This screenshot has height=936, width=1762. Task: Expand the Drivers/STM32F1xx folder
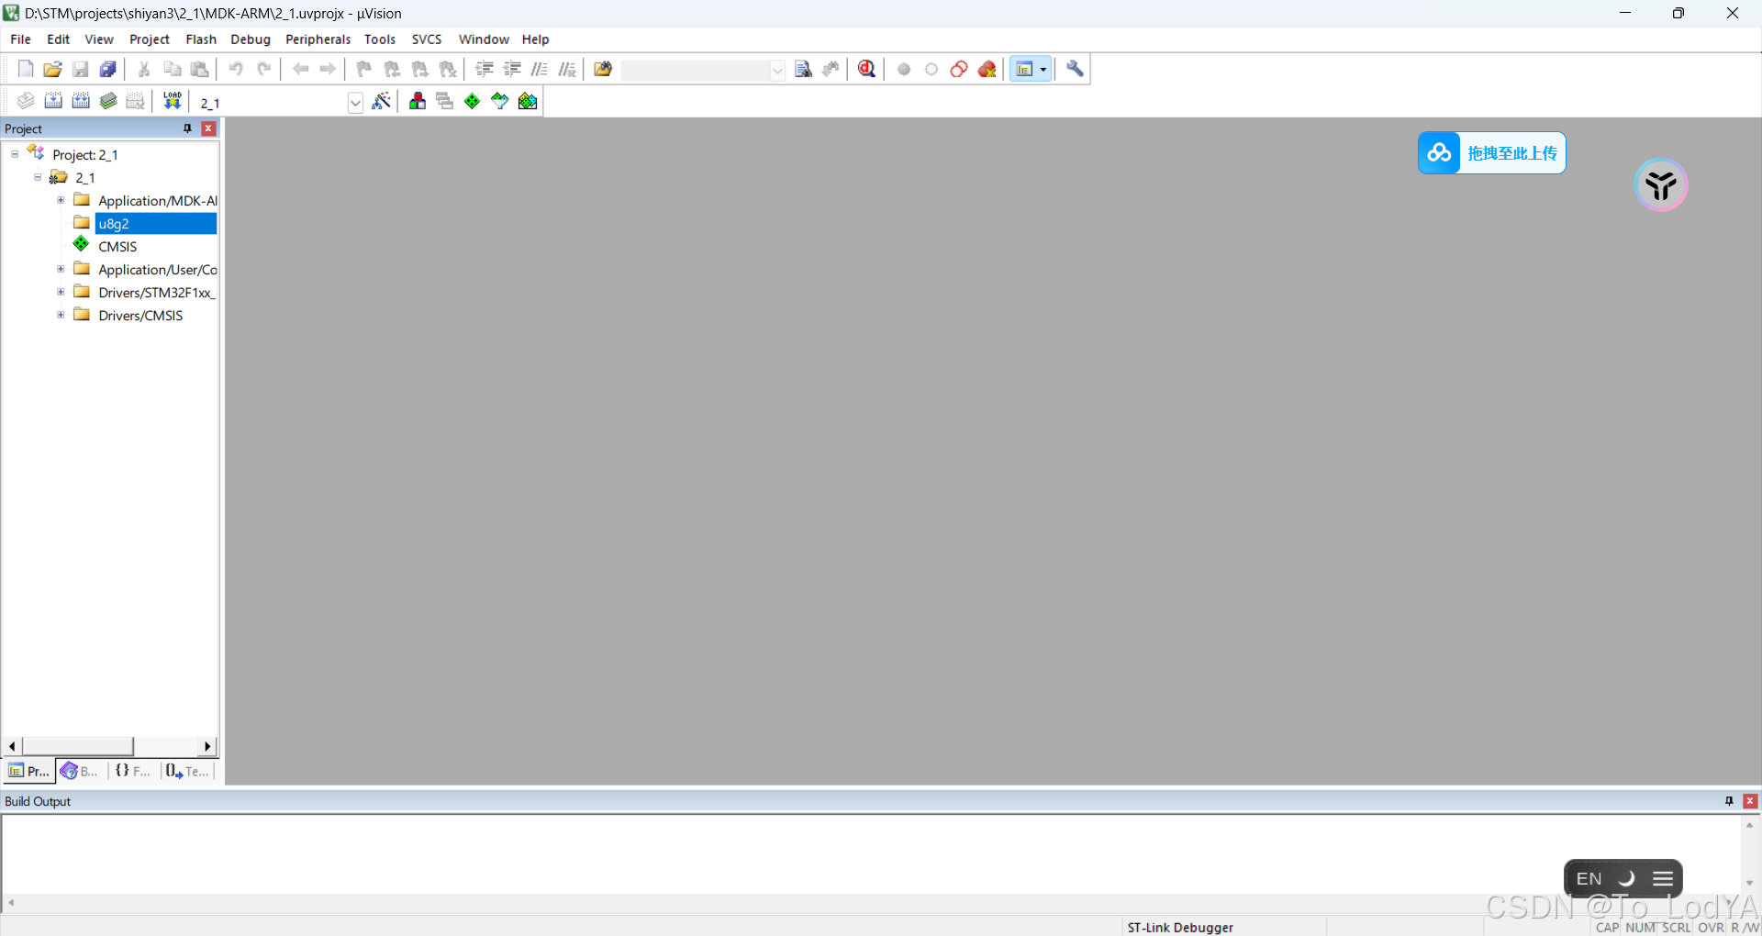click(61, 292)
